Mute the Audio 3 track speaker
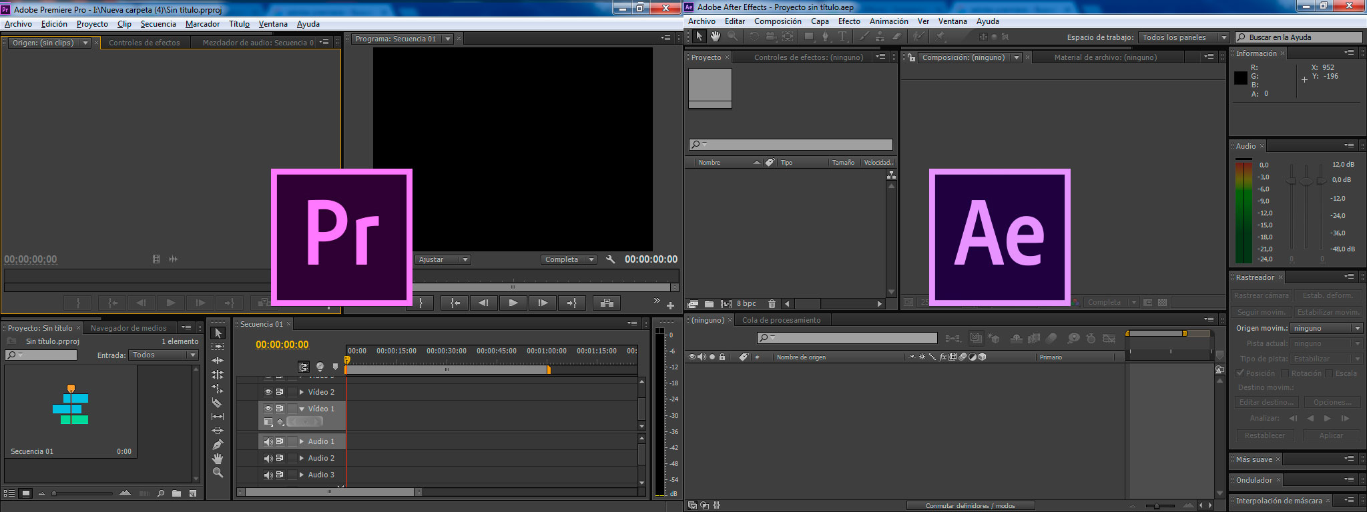The height and width of the screenshot is (512, 1367). pyautogui.click(x=268, y=475)
